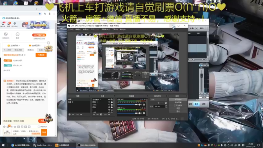The width and height of the screenshot is (263, 148).
Task: Move source up arrow in sources panel
Action: [x=105, y=114]
